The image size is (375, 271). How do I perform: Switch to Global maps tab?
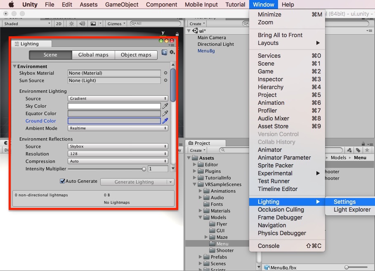[x=93, y=55]
